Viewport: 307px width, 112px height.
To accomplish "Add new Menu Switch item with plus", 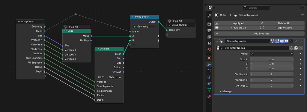I will point(134,45).
